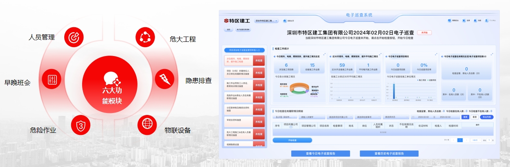Click the 人员管理 target icon
The height and width of the screenshot is (167, 510).
coord(74,37)
